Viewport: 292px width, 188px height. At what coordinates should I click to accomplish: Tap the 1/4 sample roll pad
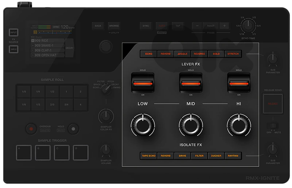(x=38, y=91)
